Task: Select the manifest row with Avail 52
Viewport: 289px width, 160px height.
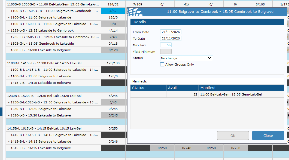Action: (x=207, y=94)
